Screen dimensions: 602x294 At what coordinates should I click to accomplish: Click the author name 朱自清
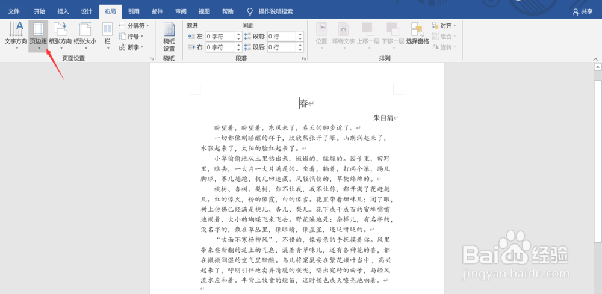coord(383,118)
